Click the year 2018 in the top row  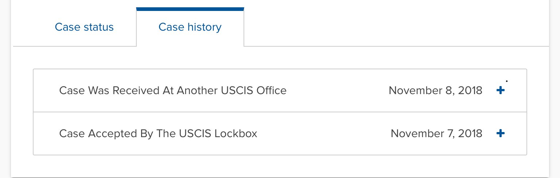[470, 90]
